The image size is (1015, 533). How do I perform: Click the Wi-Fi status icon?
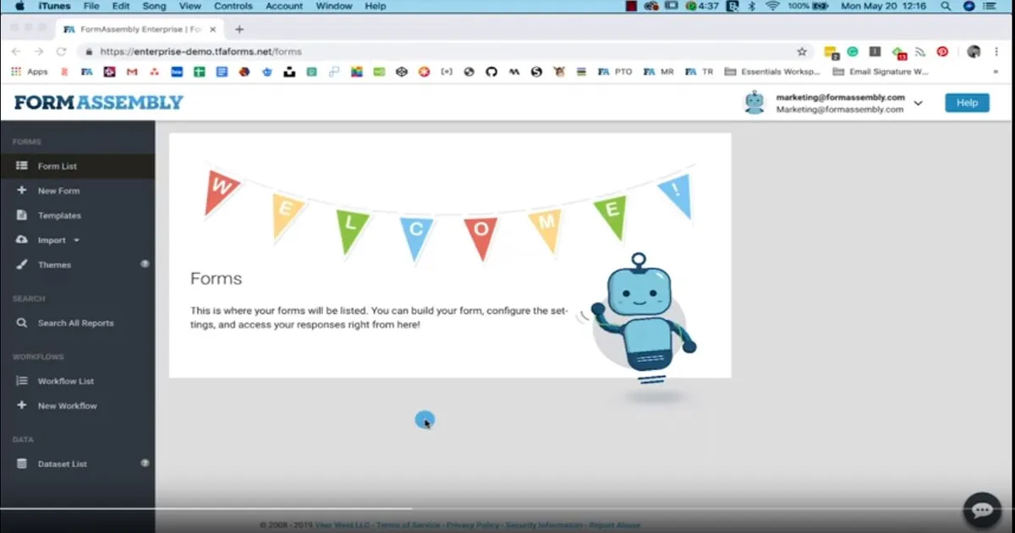(x=772, y=6)
